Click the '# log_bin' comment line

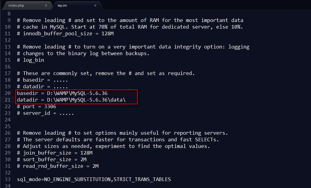pos(30,60)
